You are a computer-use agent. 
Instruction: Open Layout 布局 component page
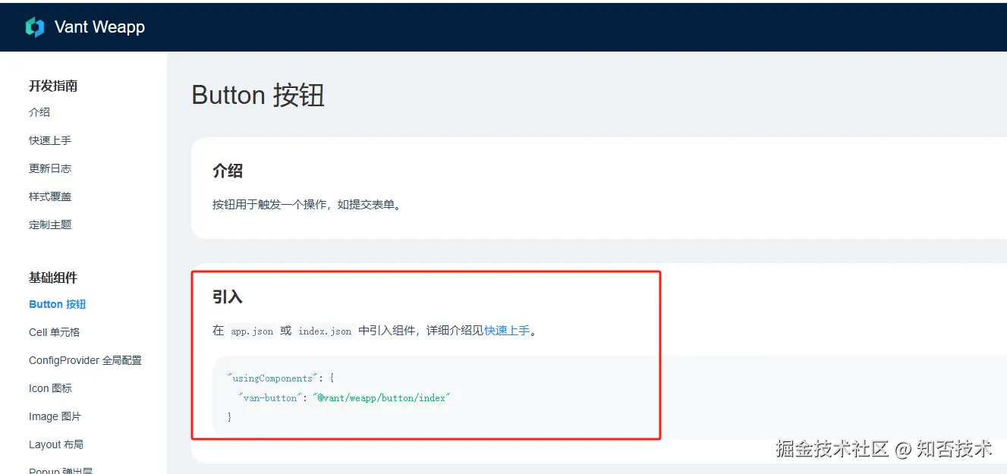coord(56,444)
